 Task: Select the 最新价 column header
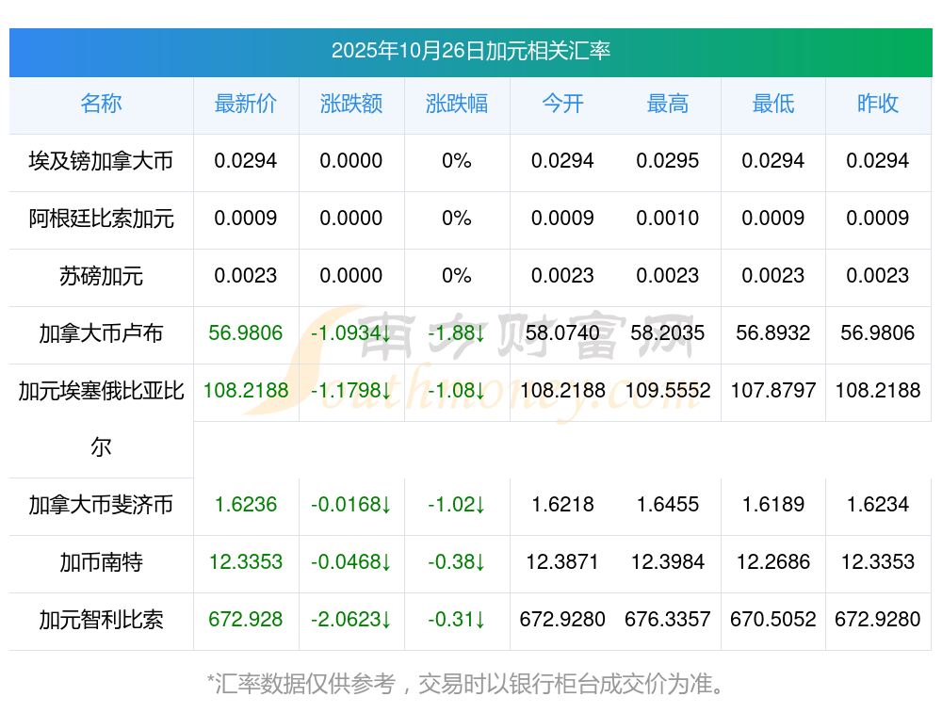click(x=246, y=104)
